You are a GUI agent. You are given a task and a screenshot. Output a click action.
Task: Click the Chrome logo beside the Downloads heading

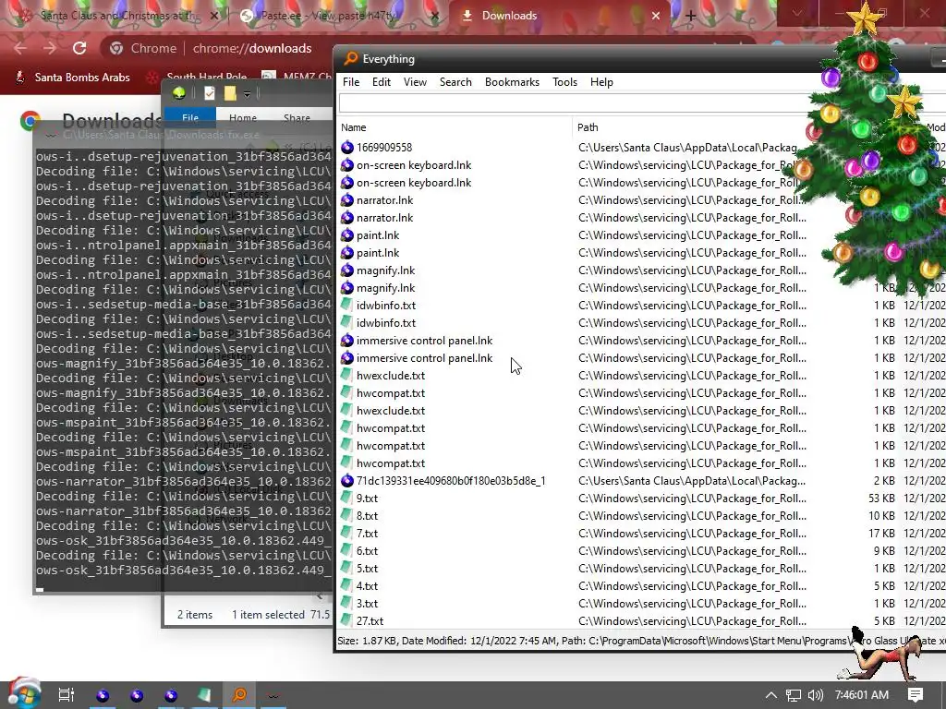tap(30, 121)
